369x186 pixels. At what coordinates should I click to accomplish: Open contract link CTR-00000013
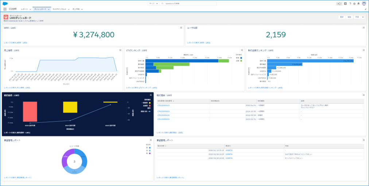click(163, 105)
